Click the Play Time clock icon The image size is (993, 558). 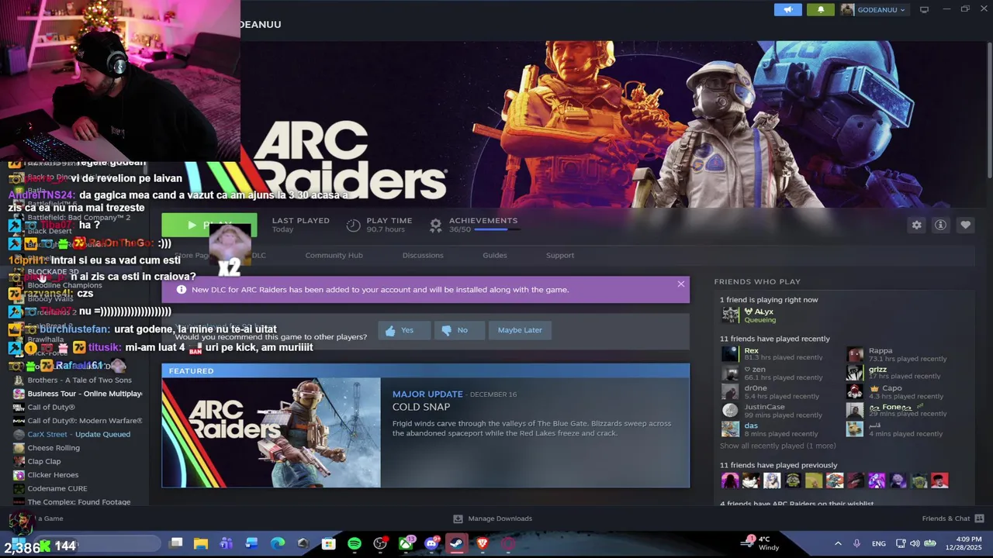click(x=353, y=225)
